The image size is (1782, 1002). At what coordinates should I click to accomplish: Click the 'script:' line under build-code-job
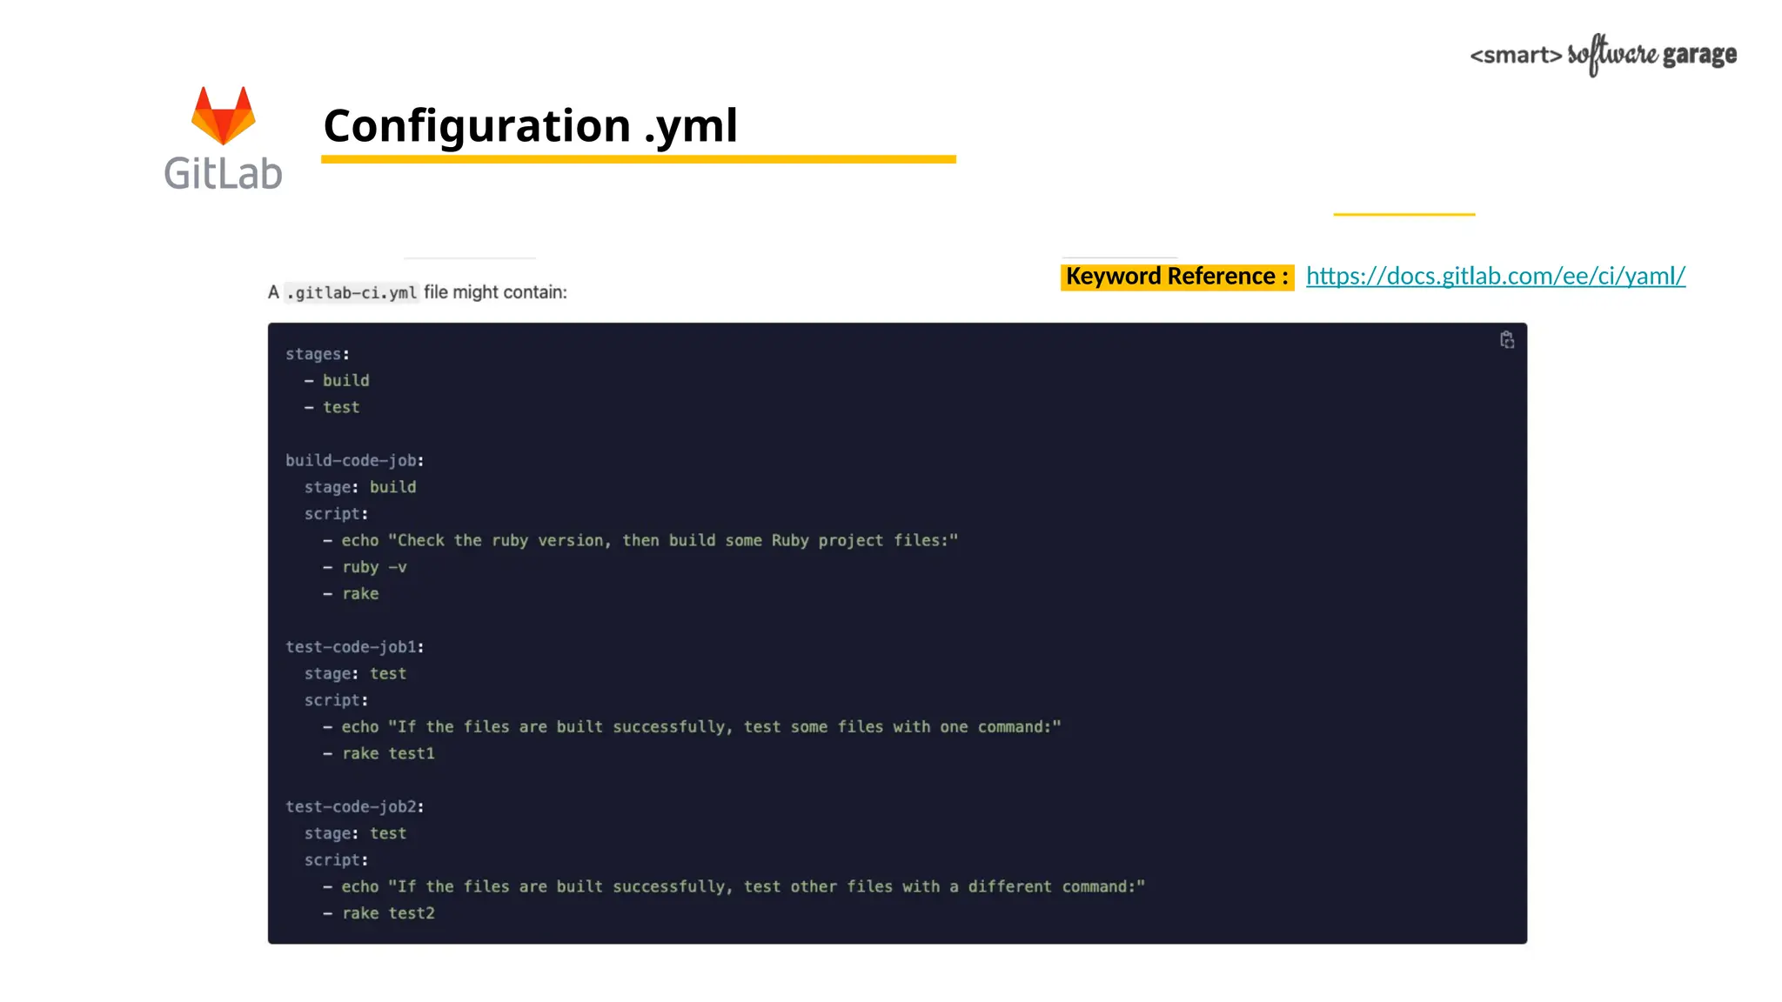pyautogui.click(x=336, y=514)
